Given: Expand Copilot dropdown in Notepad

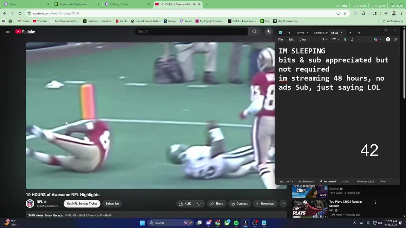Looking at the screenshot, I should click(380, 39).
